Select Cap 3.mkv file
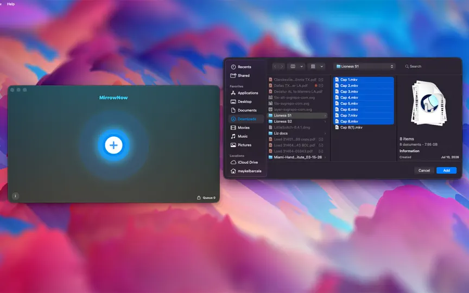Viewport: 469px width, 293px height. (364, 92)
